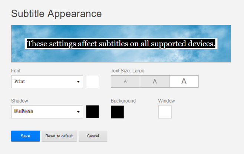Select the large text size A
This screenshot has width=244, height=154.
tap(184, 81)
